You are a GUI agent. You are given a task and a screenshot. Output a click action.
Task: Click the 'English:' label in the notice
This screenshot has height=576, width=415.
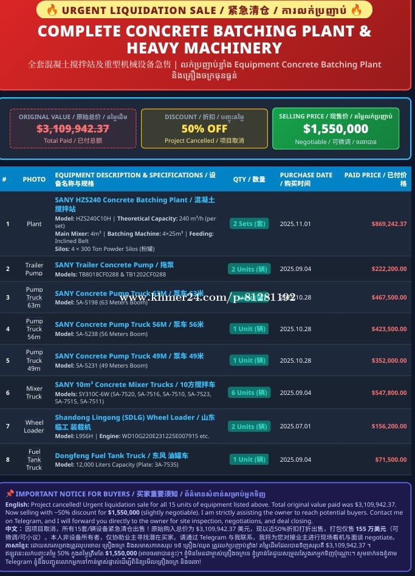(x=17, y=504)
